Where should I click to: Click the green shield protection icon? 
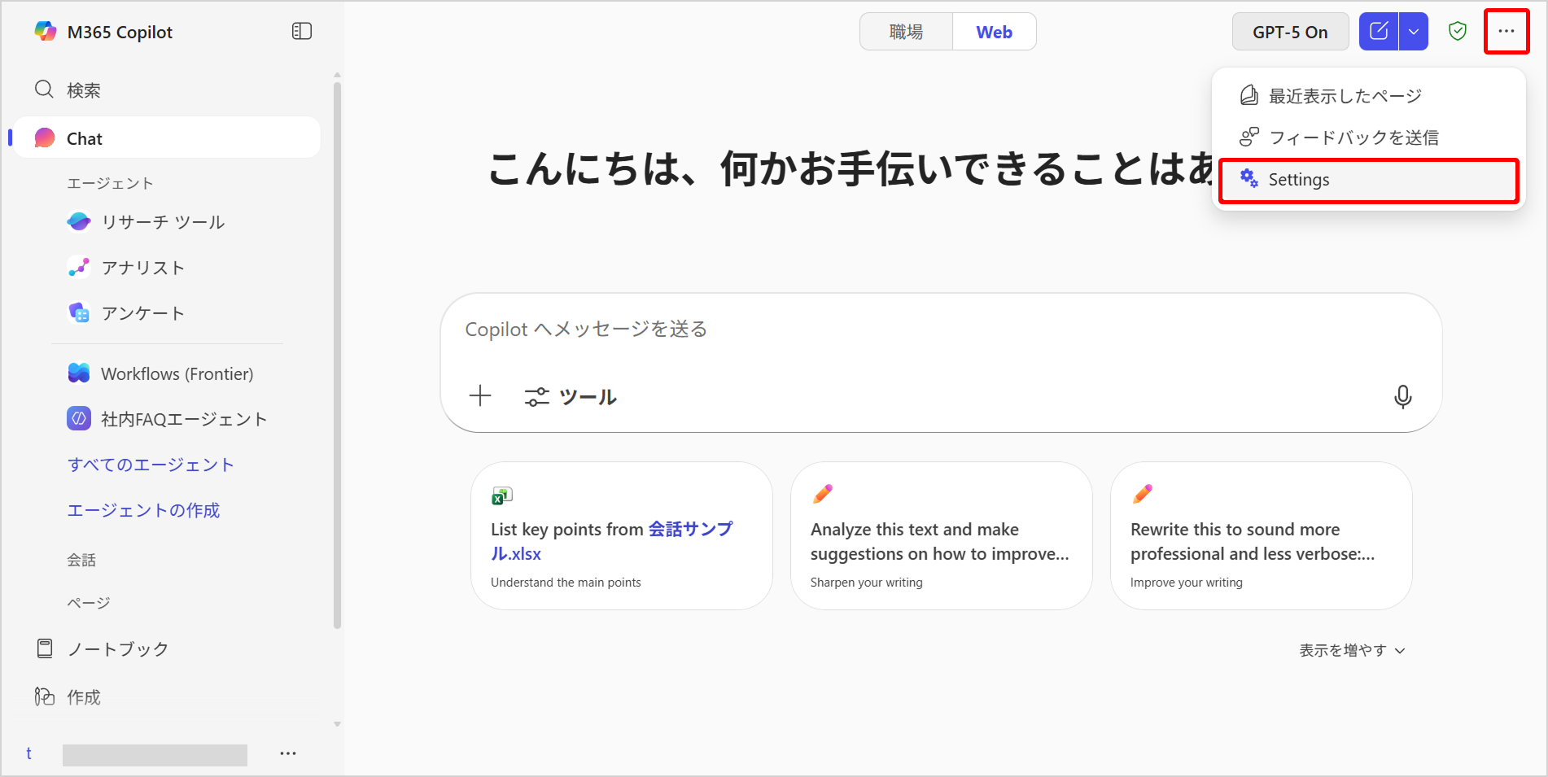point(1457,32)
